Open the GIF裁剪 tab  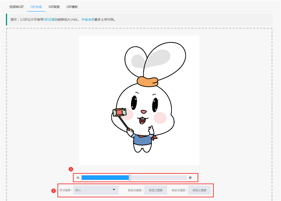[x=54, y=7]
